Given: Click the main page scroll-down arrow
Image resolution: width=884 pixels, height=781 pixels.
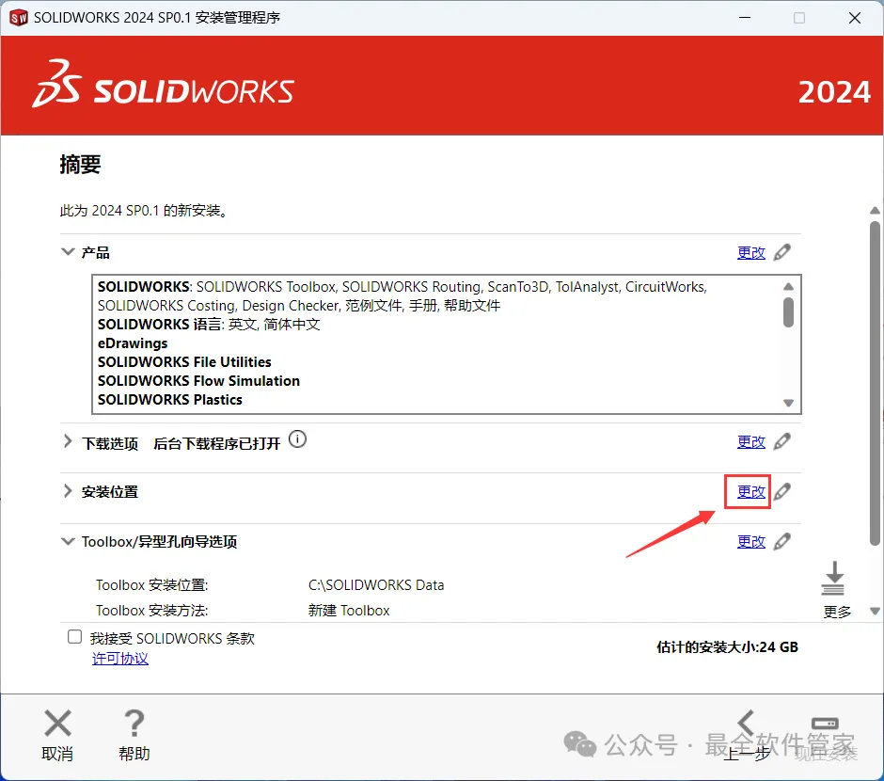Looking at the screenshot, I should point(875,611).
